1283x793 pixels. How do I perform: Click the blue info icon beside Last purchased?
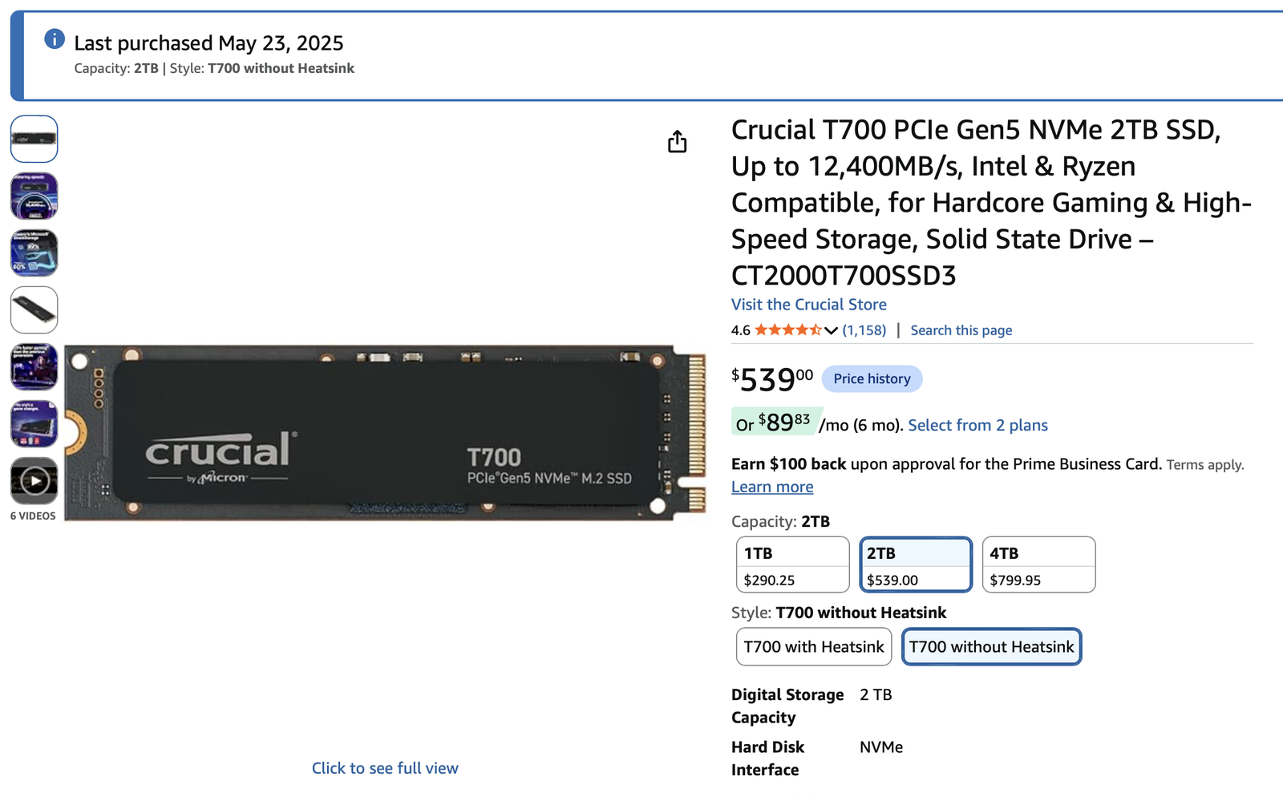55,38
